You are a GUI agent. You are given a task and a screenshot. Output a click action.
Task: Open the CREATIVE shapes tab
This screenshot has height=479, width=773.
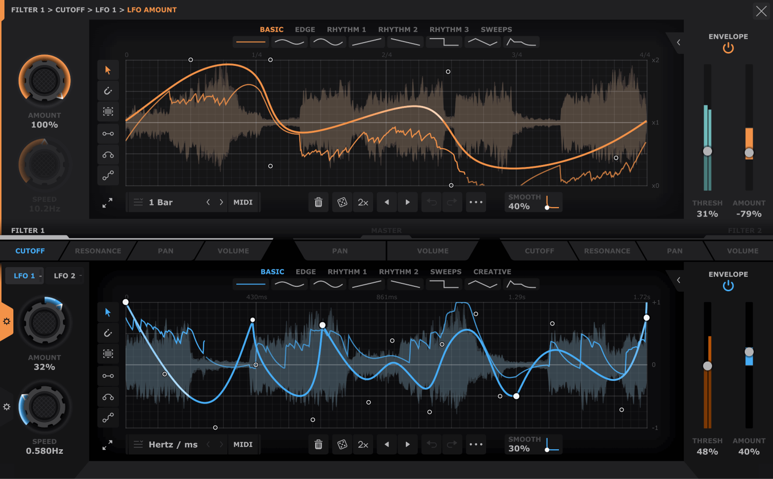click(x=492, y=271)
